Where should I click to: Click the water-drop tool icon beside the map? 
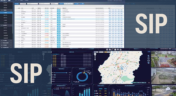(x=149, y=56)
